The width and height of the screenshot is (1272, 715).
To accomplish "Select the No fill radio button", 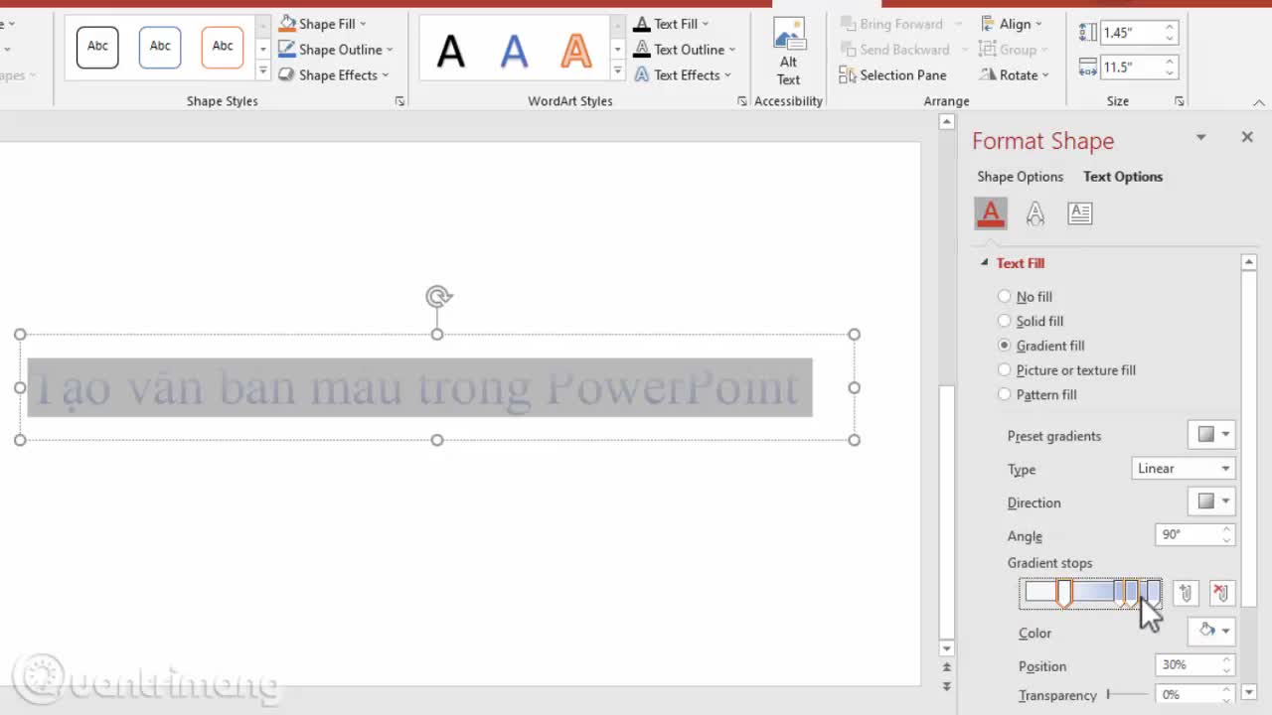I will [x=1004, y=297].
